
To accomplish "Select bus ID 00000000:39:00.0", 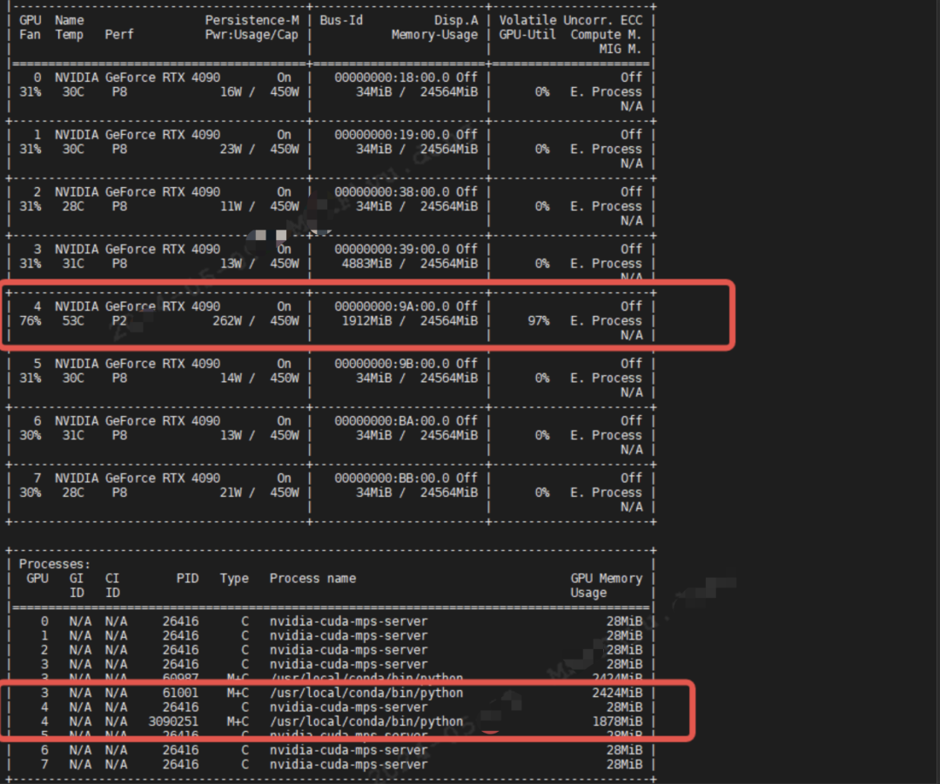I will 392,250.
